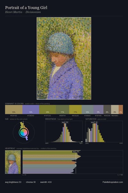Image resolution: width=128 pixels, height=193 pixels.
Task: Click the purple spike on hue wheel
Action: click(x=27, y=139)
